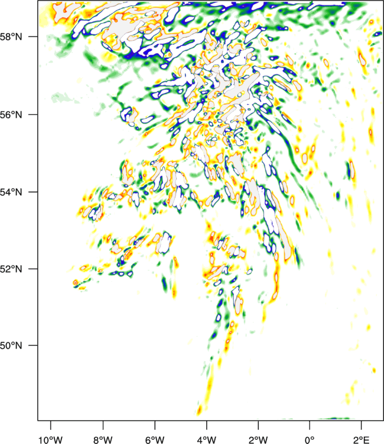Click the 58°N latitude label
This screenshot has height=444, width=384.
click(11, 37)
